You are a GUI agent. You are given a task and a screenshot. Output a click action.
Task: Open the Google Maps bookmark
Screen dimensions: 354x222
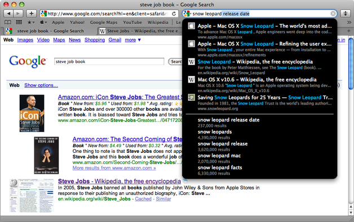tap(104, 22)
